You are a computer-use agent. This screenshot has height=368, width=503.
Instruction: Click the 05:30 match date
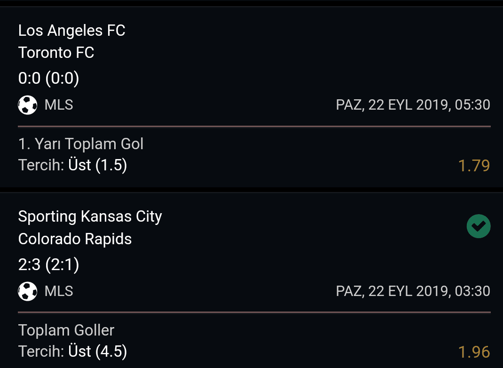[413, 105]
